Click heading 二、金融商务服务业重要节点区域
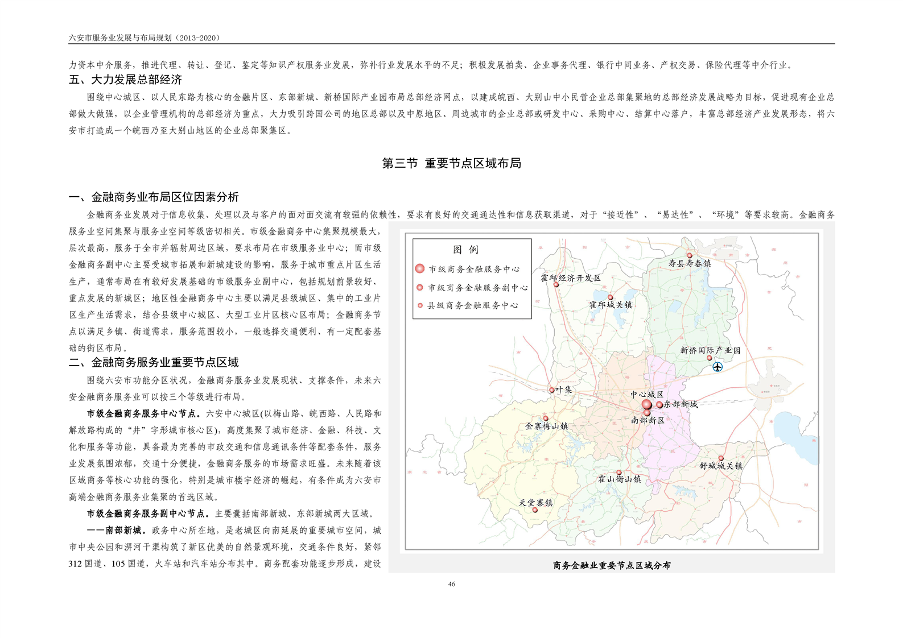903x638 pixels. tap(154, 362)
